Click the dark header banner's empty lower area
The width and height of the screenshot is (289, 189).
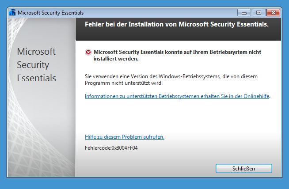[x=177, y=35]
